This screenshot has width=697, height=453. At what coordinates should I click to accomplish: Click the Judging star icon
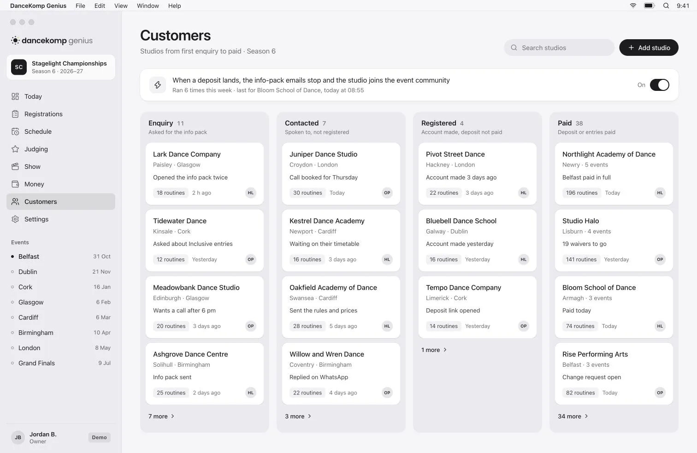pyautogui.click(x=15, y=149)
